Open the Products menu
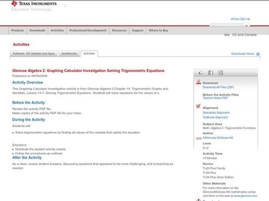Screen dimensions: 269x201 pyautogui.click(x=17, y=30)
